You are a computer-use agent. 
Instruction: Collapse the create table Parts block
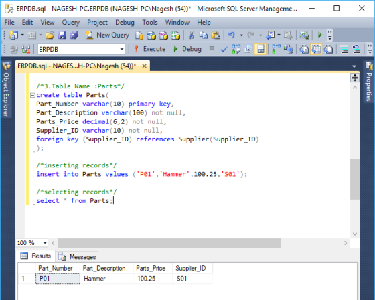tap(32, 95)
